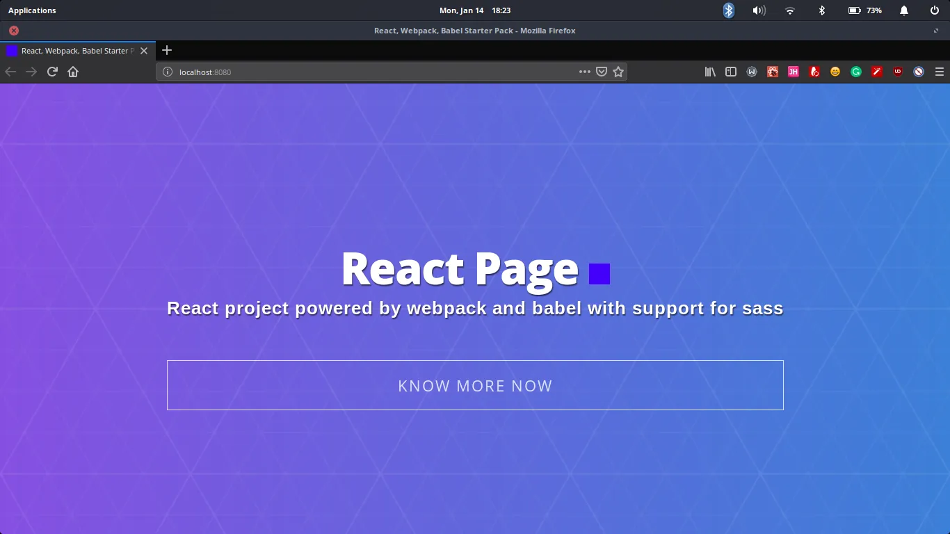Open the pink JH extension
950x534 pixels.
coord(794,72)
